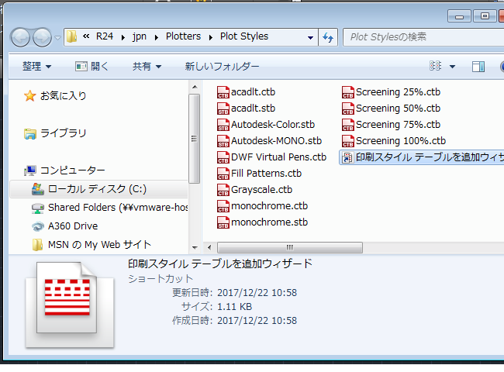Click the favorites star icon
Screen dimensions: 504x372
29,96
